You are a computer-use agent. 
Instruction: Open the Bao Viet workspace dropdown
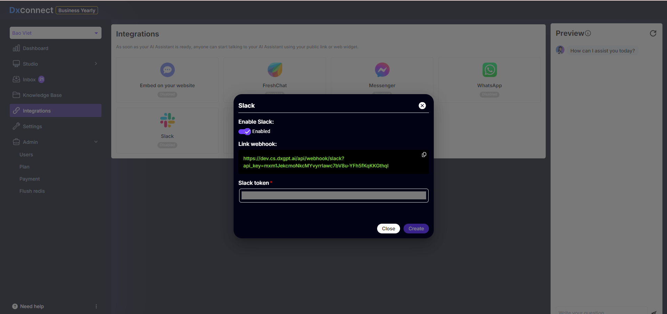(55, 33)
